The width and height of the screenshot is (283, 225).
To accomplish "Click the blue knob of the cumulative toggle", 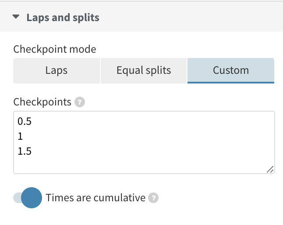I will [x=32, y=198].
